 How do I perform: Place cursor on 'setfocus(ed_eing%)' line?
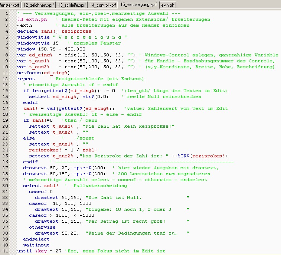pyautogui.click(x=41, y=73)
